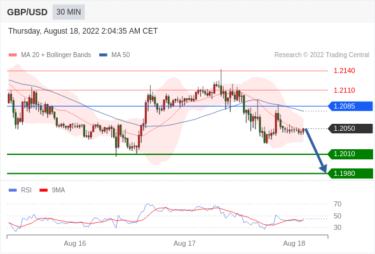Click the red 1.2140 resistance label
Screen dimensions: 375x254
344,70
